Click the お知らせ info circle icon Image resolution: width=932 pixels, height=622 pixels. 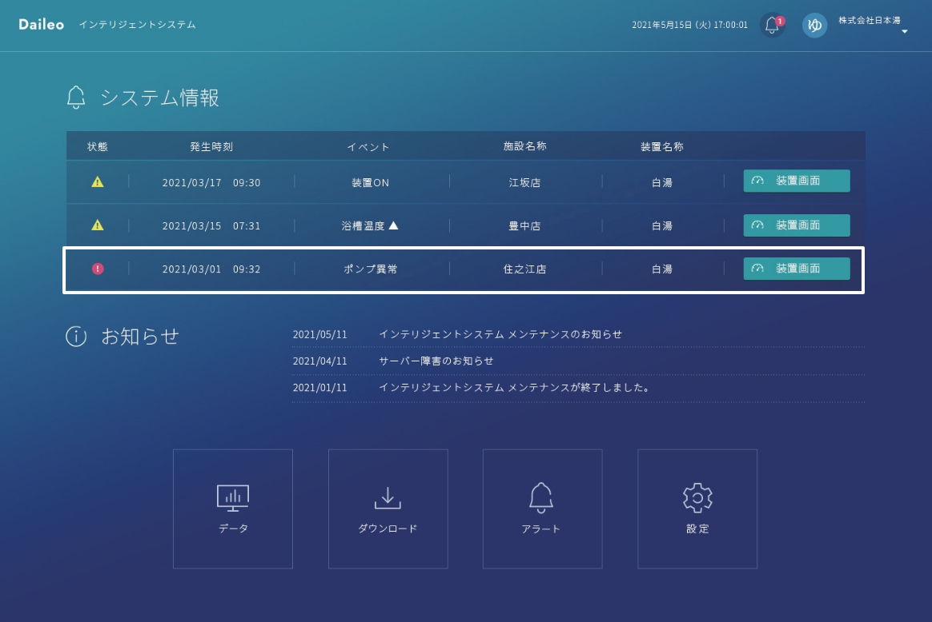click(76, 337)
